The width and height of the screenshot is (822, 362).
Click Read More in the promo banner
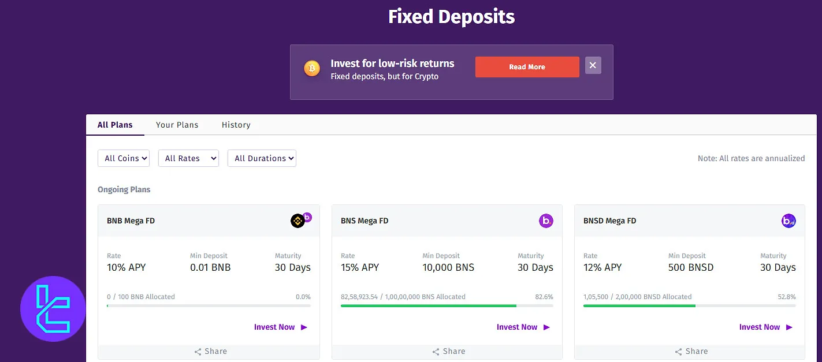(526, 67)
